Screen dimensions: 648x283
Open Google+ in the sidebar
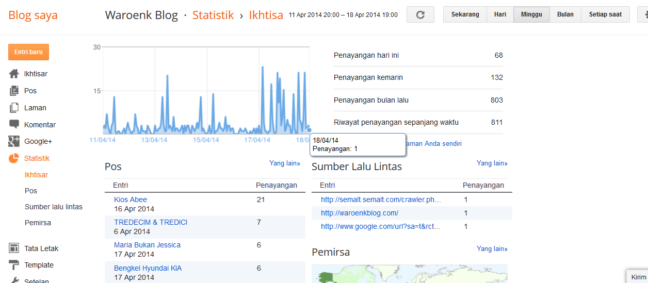[38, 141]
